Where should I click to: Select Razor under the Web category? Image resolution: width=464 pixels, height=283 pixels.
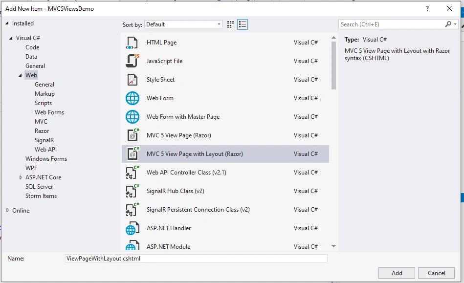[x=42, y=131]
